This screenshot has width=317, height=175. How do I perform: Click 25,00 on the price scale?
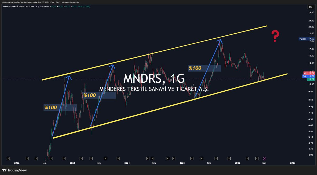pyautogui.click(x=311, y=20)
